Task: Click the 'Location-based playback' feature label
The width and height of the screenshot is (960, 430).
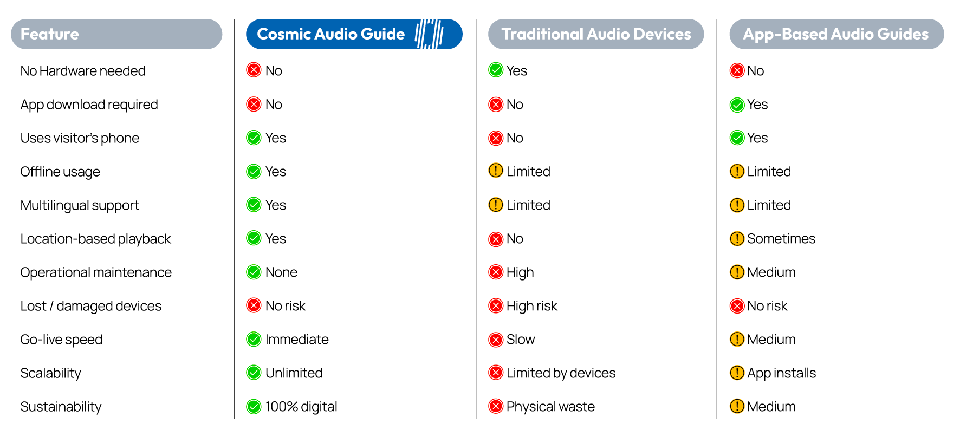Action: tap(95, 239)
